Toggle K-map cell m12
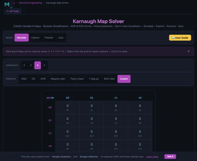 point(68,133)
